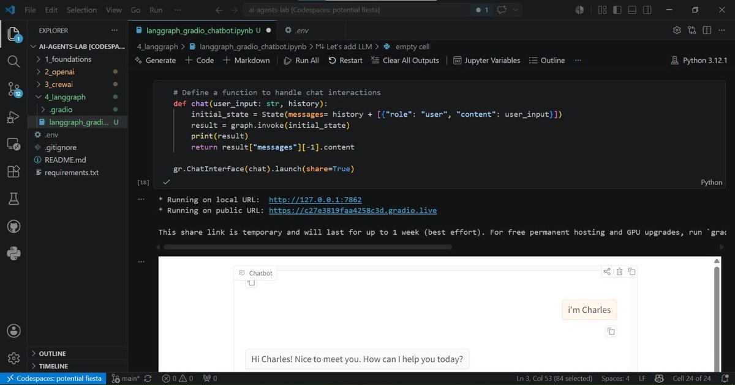Click forwarded ports indicator showing 0
This screenshot has height=385, width=735.
click(x=210, y=379)
